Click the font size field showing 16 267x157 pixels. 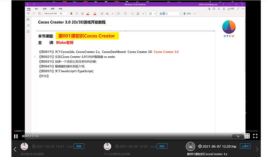63,14
